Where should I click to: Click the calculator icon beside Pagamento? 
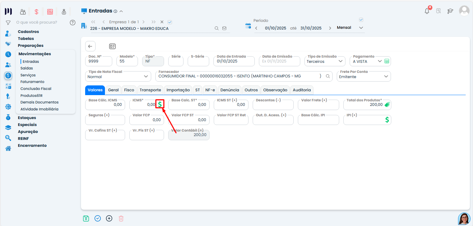pyautogui.click(x=386, y=61)
